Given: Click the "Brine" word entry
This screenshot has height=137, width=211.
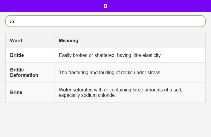Looking at the screenshot, I should coord(16,92).
